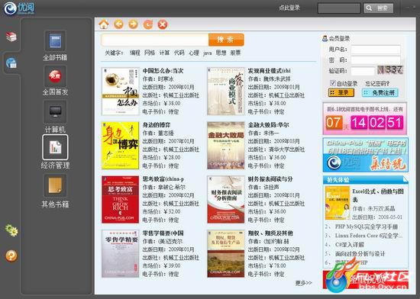Image resolution: width=420 pixels, height=299 pixels.
Task: Click 点此登录 in the title bar
Action: (289, 8)
